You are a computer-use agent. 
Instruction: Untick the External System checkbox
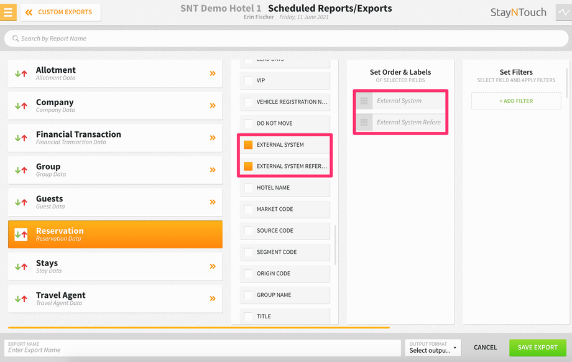pyautogui.click(x=248, y=145)
